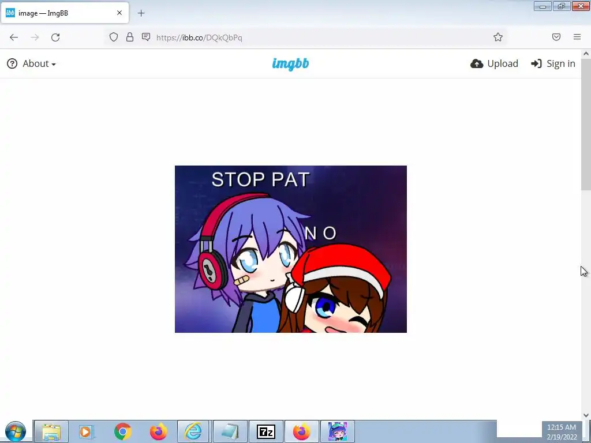Open 7-Zip from the taskbar
Screen dimensions: 591x443
[x=265, y=431]
